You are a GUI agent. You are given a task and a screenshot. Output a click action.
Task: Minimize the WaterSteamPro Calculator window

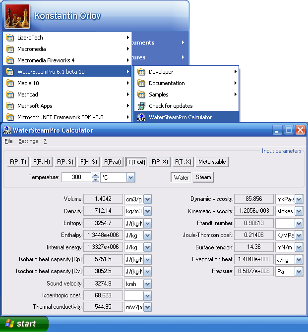[x=277, y=130]
